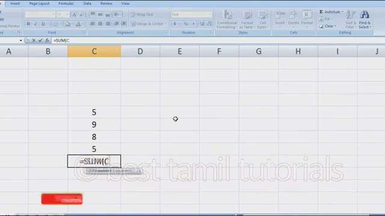The width and height of the screenshot is (385, 216).
Task: Open the Number Format dropdown showing Text
Action: [x=191, y=14]
